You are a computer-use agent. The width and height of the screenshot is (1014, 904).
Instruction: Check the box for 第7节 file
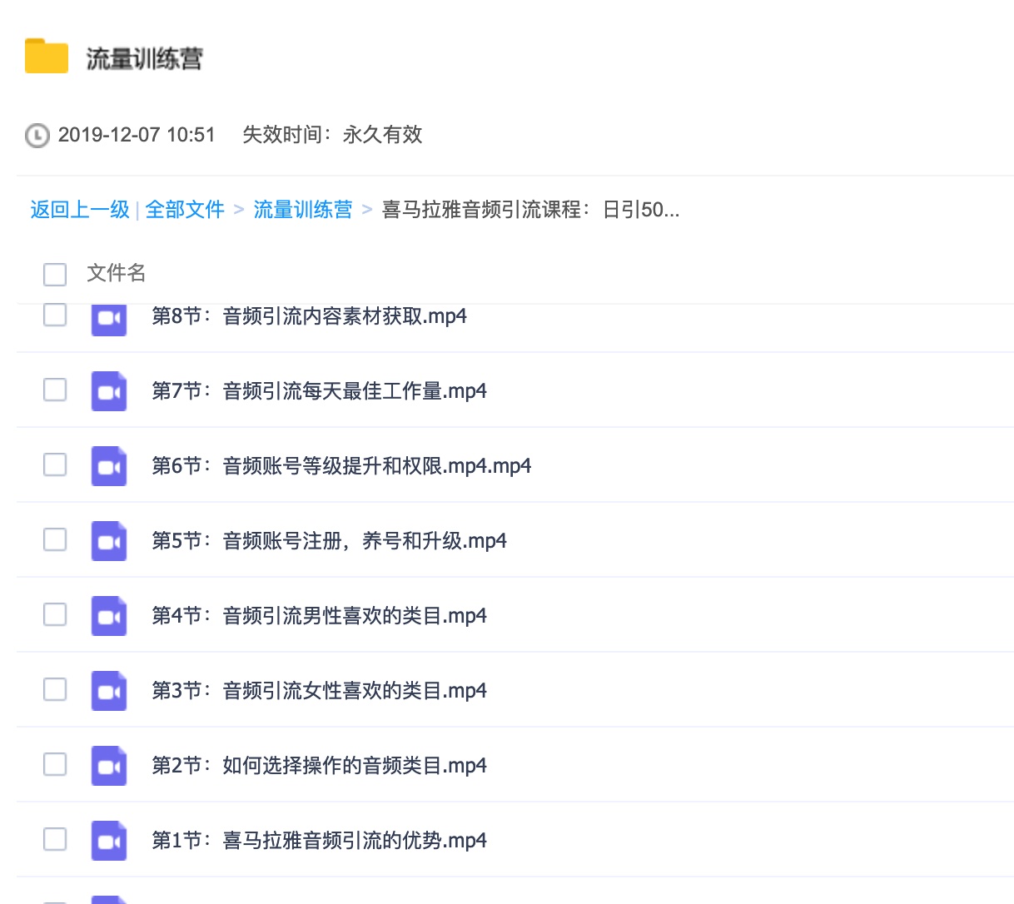pos(55,390)
